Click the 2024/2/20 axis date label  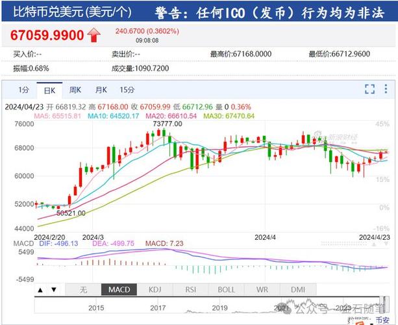pyautogui.click(x=49, y=237)
